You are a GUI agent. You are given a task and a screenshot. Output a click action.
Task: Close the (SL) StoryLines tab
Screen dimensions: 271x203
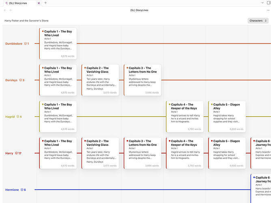pos(39,3)
